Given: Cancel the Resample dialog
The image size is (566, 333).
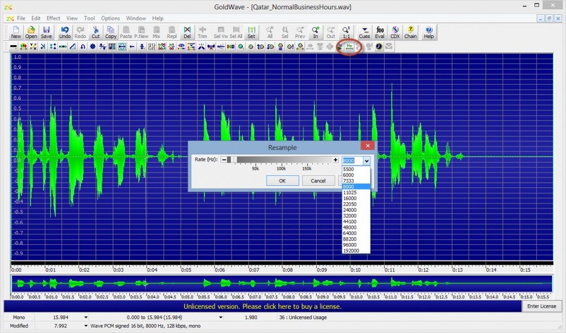Looking at the screenshot, I should coord(318,181).
